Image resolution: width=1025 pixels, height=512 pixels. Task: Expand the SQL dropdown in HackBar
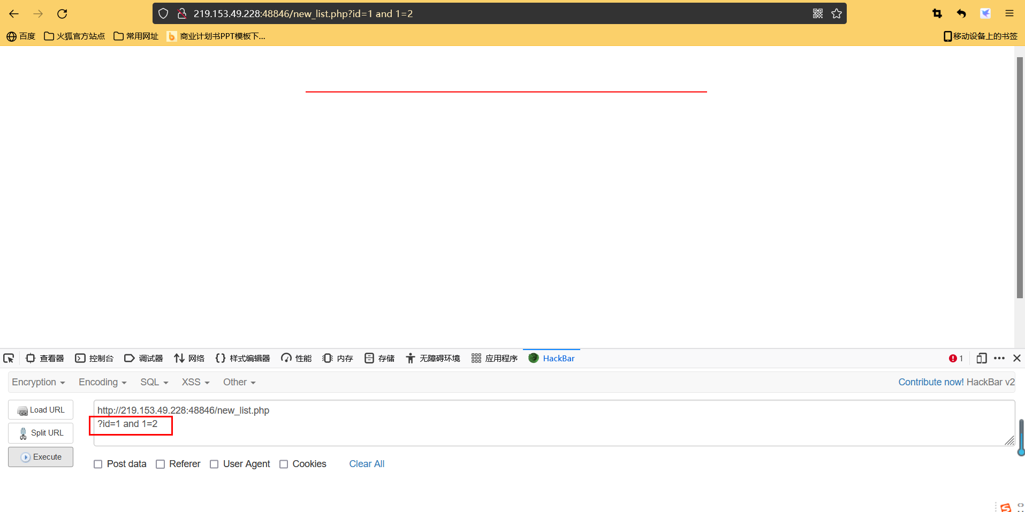[154, 382]
